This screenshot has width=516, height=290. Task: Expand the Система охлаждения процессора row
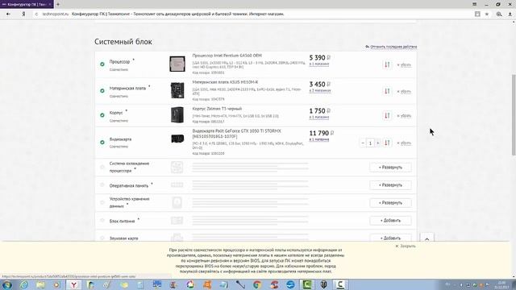(x=390, y=168)
